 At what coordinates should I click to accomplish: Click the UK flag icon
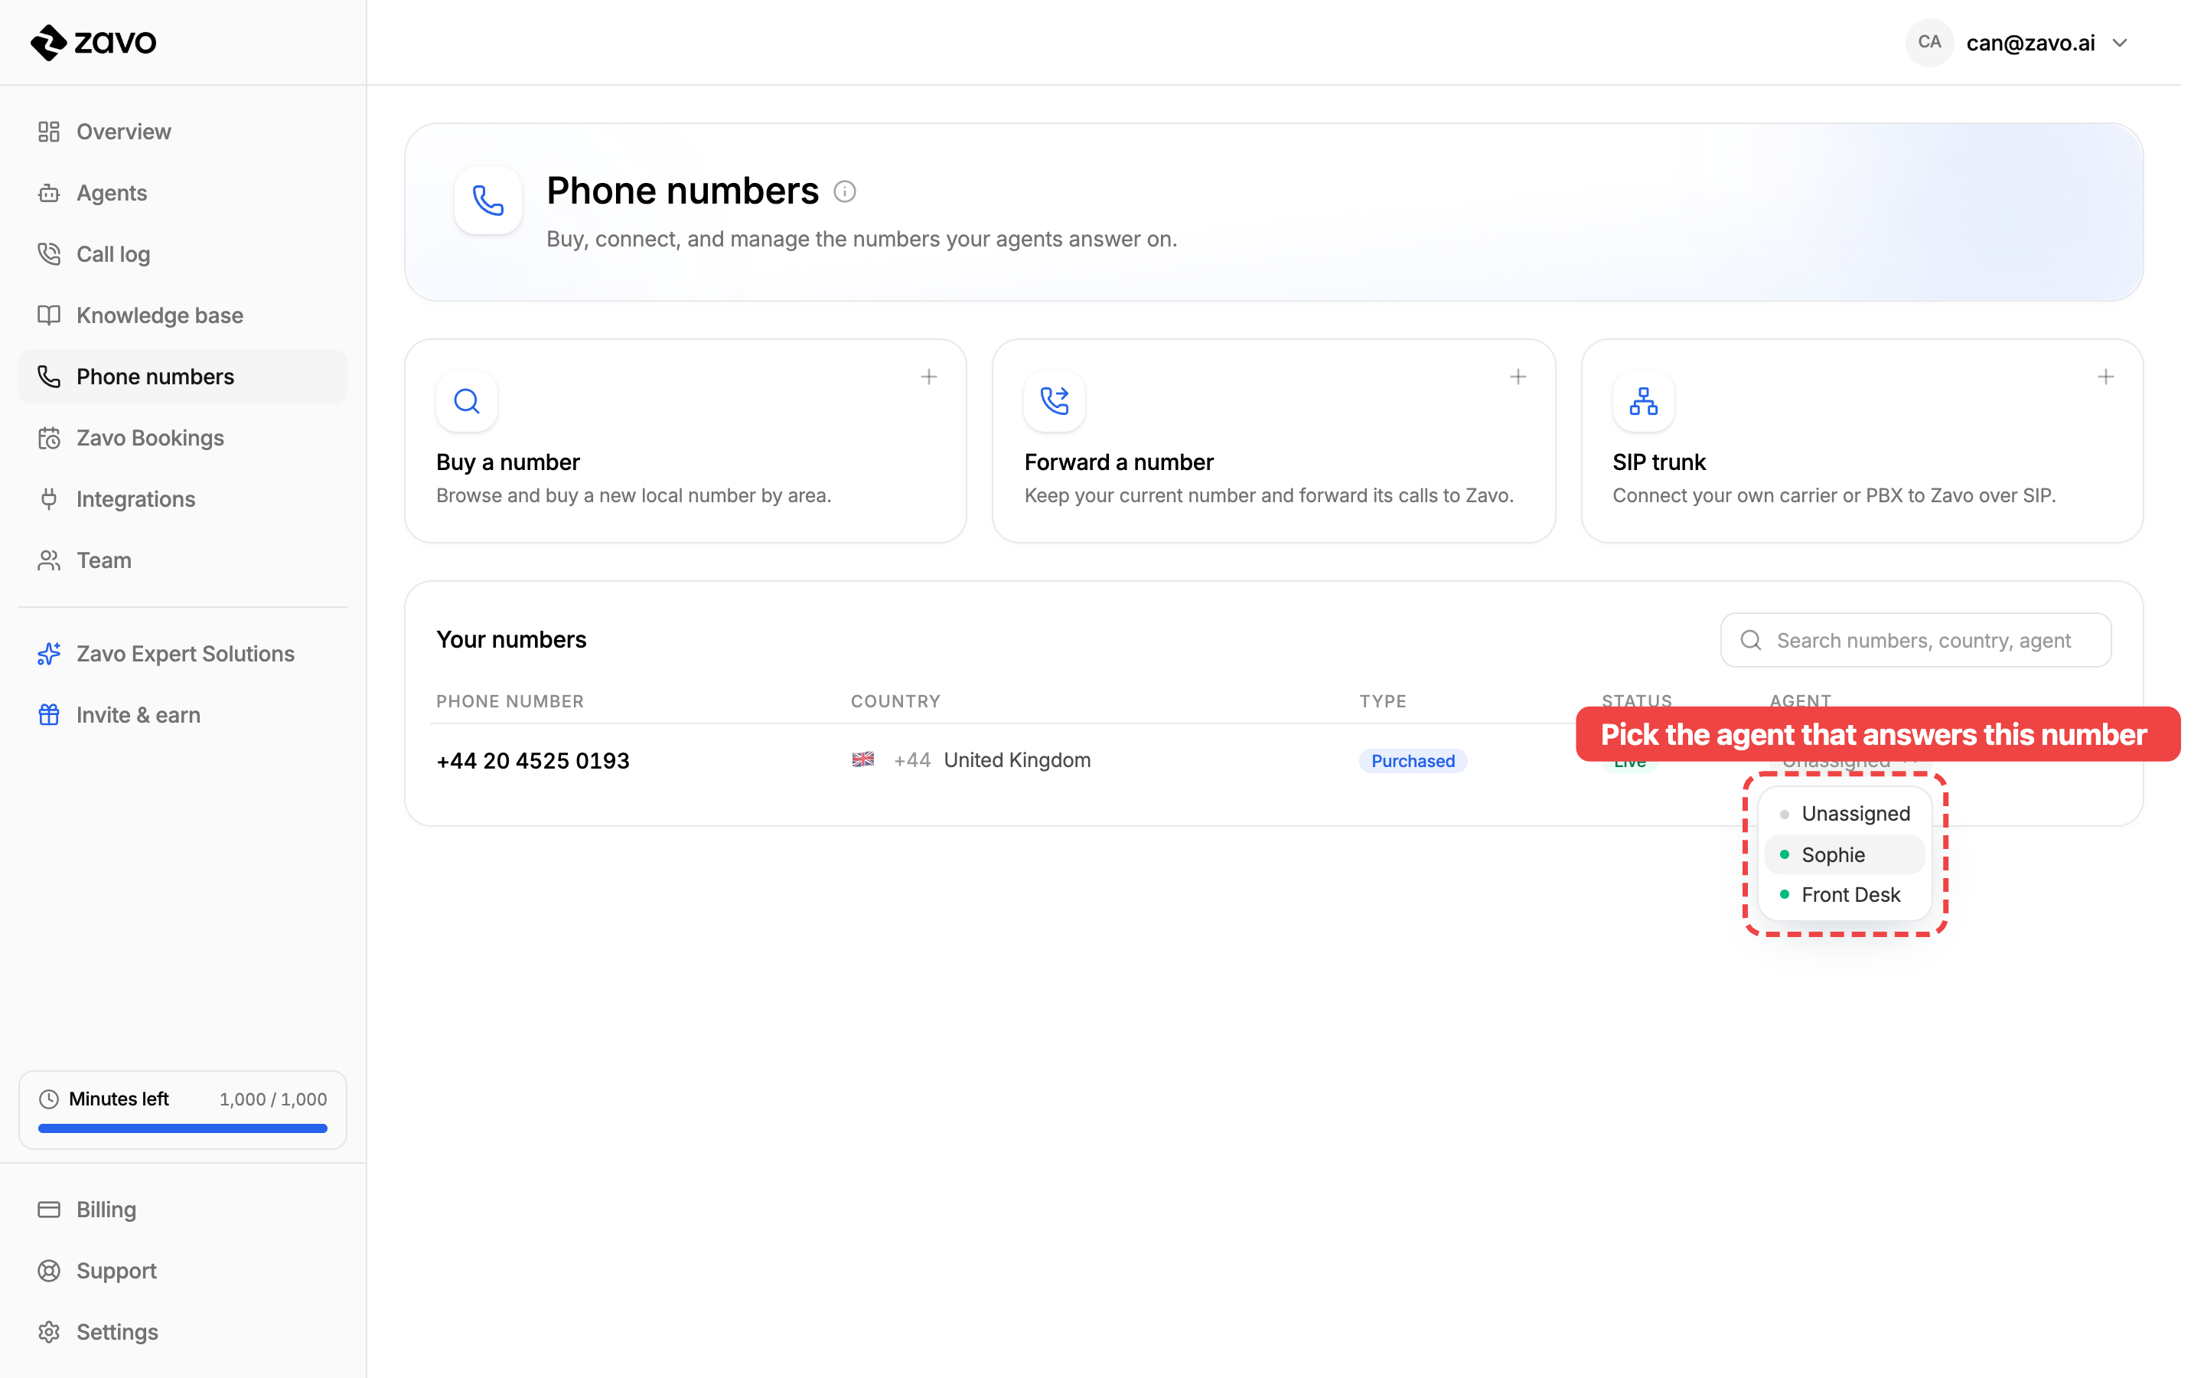[x=862, y=759]
